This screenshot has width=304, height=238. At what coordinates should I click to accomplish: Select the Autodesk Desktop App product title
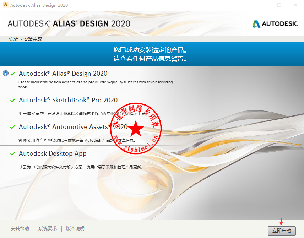[53, 153]
